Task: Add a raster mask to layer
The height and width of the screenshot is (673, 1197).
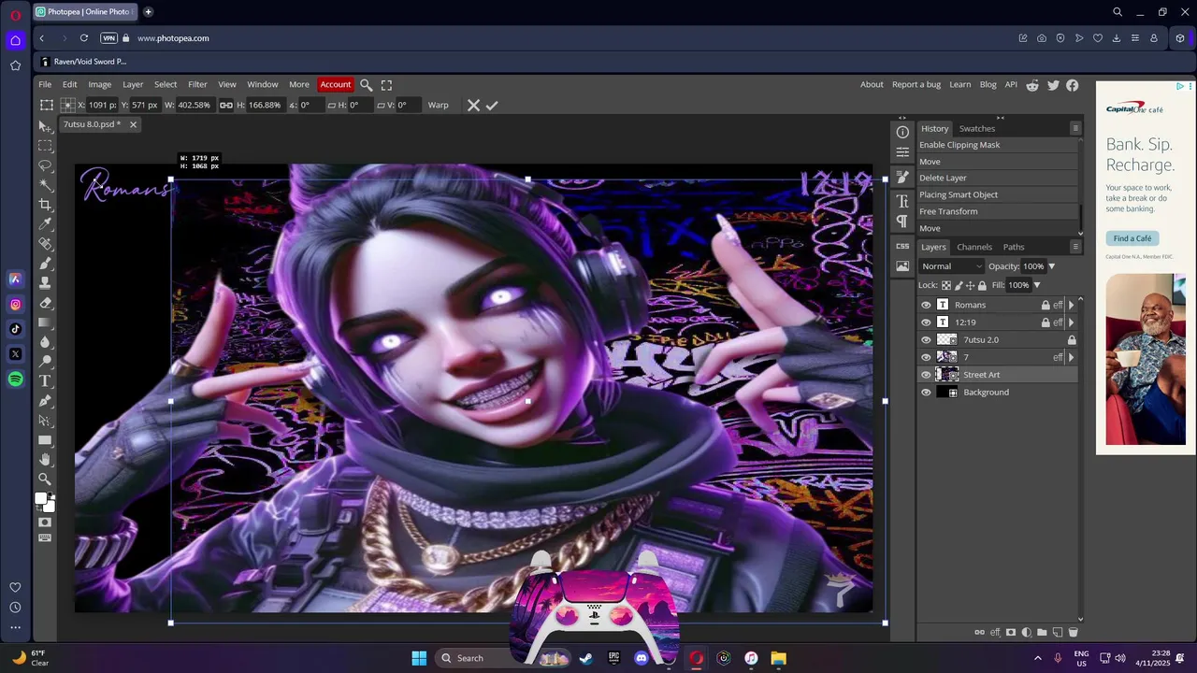Action: tap(1011, 633)
